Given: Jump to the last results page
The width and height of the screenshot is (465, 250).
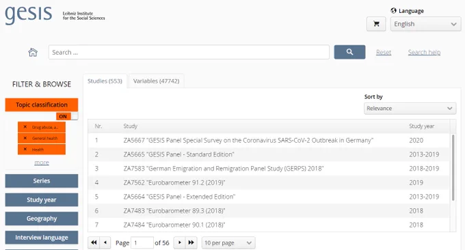Looking at the screenshot, I should click(191, 242).
